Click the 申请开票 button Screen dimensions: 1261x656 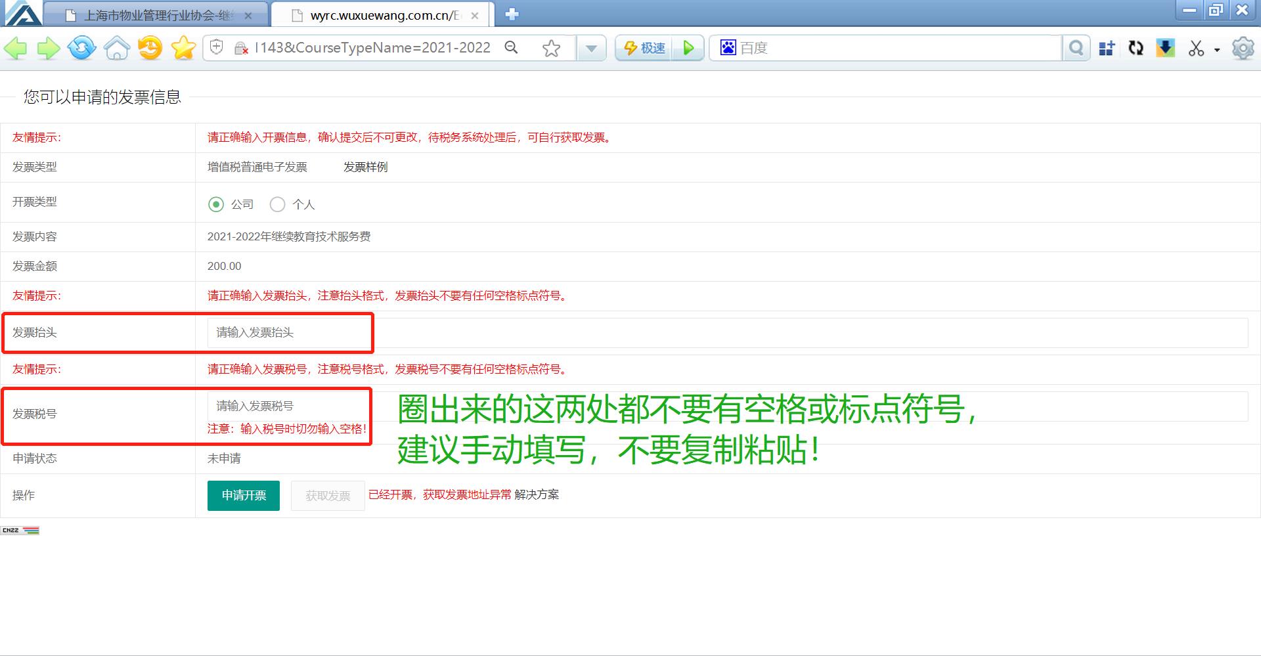[x=244, y=495]
